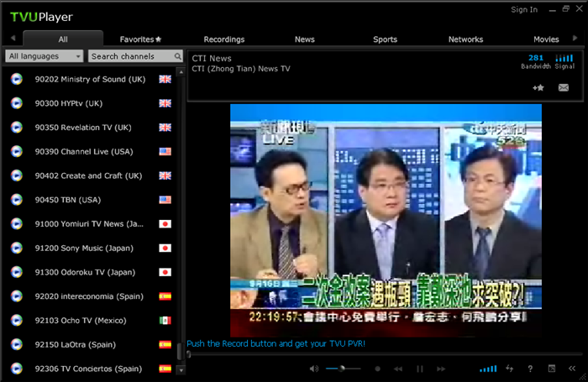This screenshot has width=588, height=382.
Task: Show previous category tabs with left arrow
Action: (x=13, y=38)
